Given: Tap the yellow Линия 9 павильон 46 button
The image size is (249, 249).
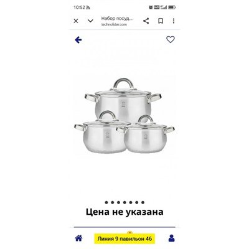Looking at the screenshot, I should coord(125,238).
